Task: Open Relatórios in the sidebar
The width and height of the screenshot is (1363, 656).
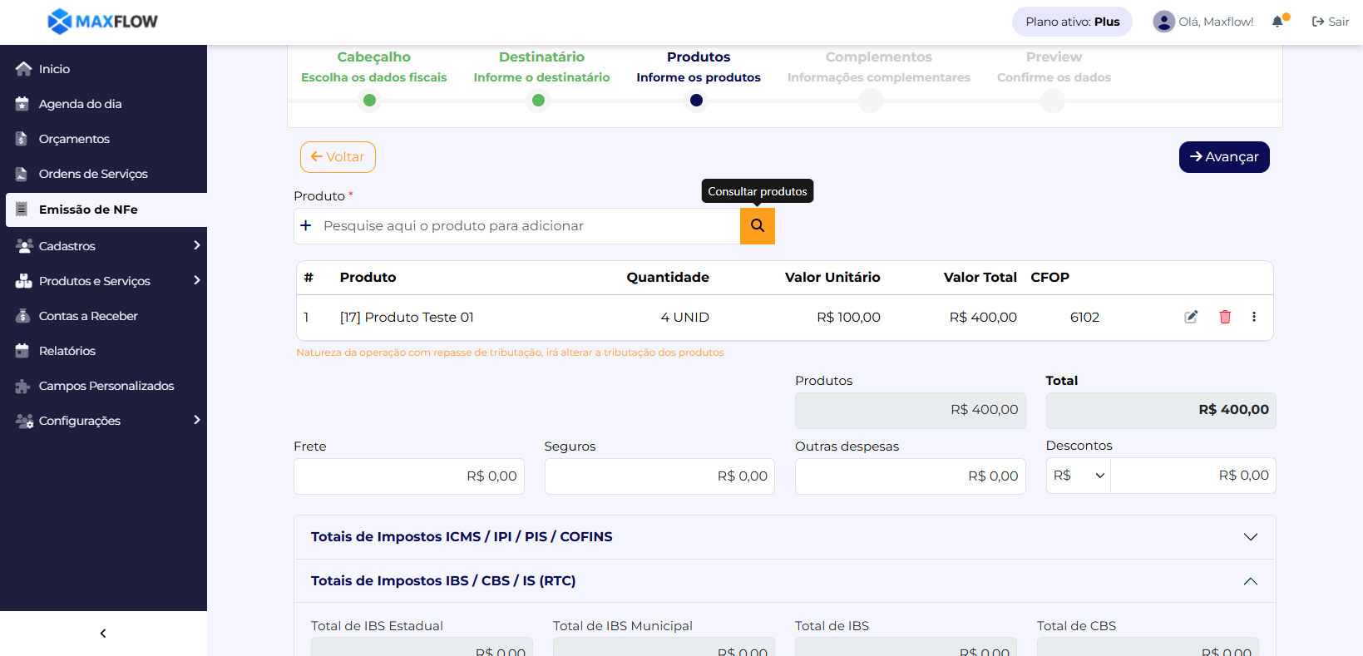Action: click(x=67, y=351)
